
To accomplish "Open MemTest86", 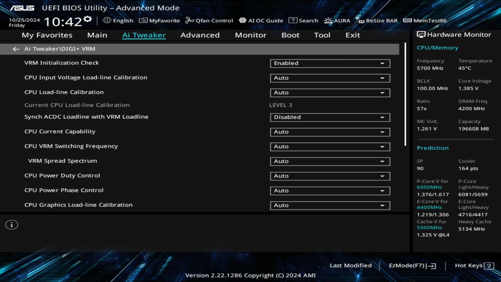I will 424,20.
